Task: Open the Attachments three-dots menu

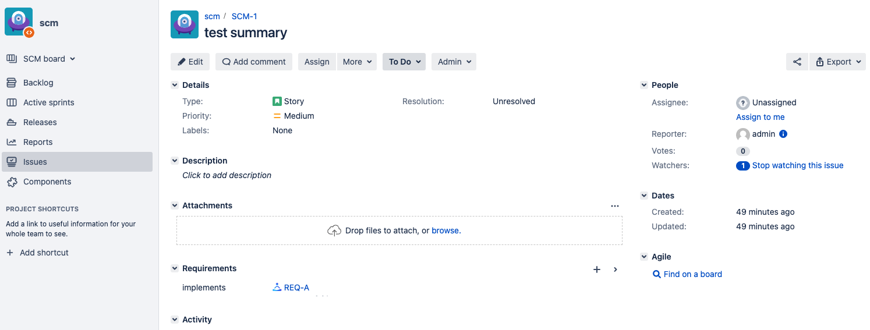Action: click(614, 206)
